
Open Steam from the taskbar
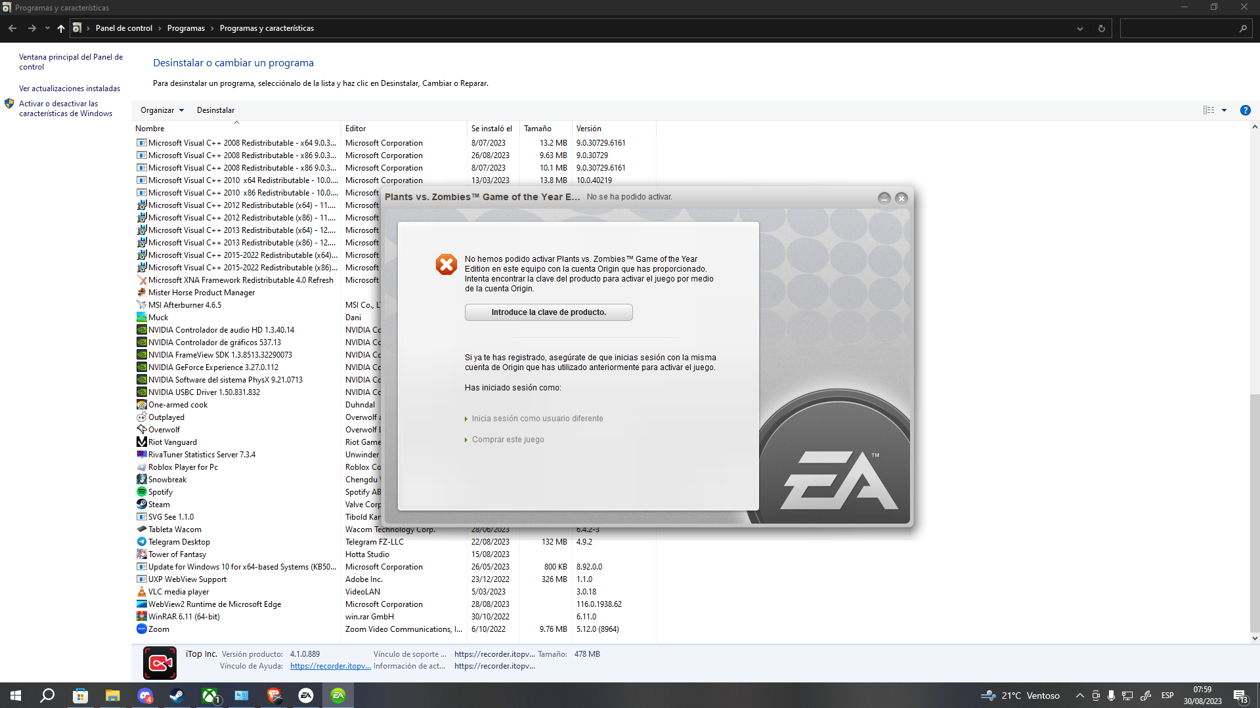(177, 696)
